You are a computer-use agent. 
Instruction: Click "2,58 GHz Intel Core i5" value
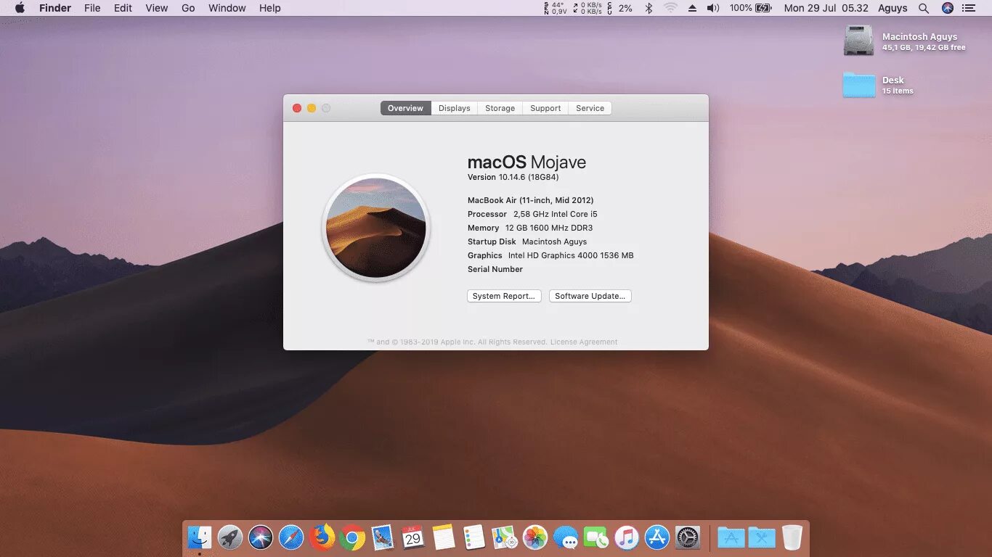click(556, 214)
